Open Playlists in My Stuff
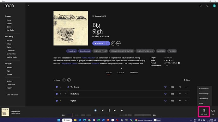 [x=9, y=68]
